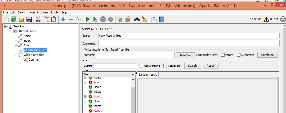Open the Help menu
Image resolution: width=286 pixels, height=113 pixels.
(x=64, y=12)
